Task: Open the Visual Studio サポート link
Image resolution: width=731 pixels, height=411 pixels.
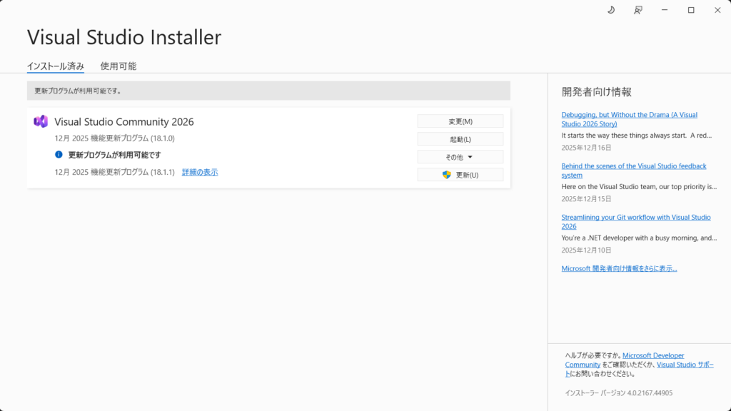Action: tap(684, 365)
